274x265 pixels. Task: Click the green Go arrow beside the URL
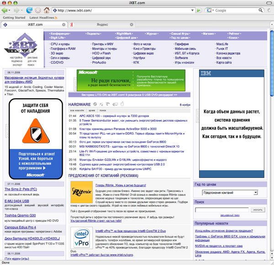(x=199, y=10)
